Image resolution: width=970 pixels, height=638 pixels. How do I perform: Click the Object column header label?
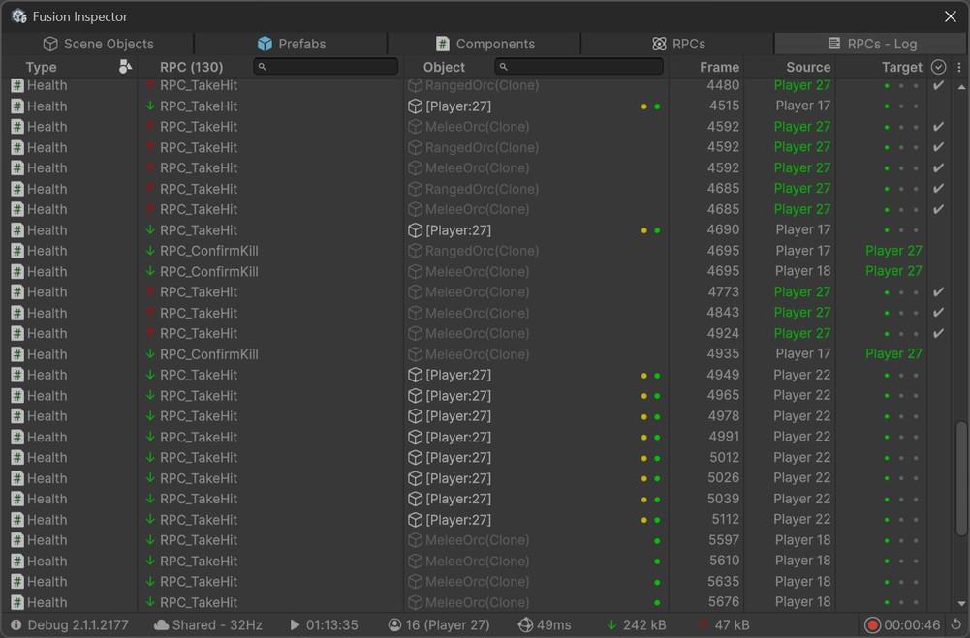tap(444, 67)
